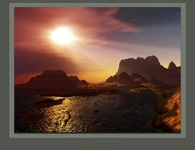Click the artist name below the title

click(x=97, y=145)
